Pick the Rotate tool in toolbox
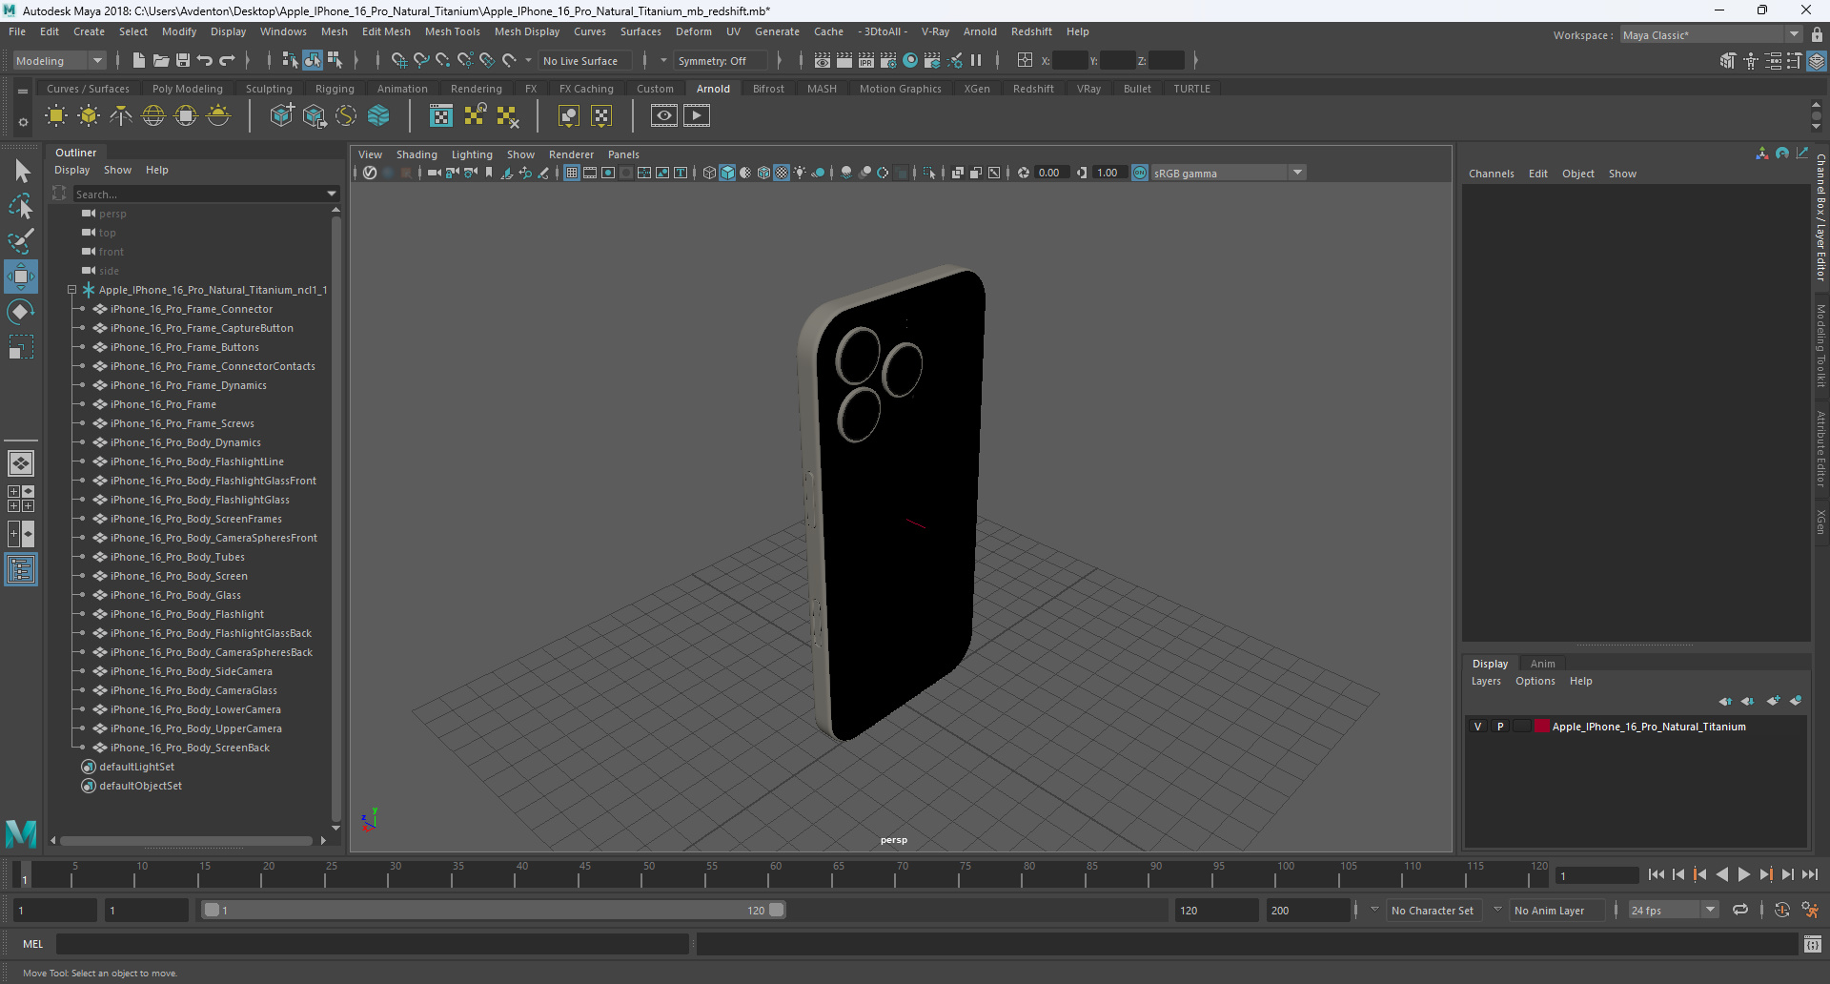Screen dimensions: 1830x984 (x=21, y=312)
